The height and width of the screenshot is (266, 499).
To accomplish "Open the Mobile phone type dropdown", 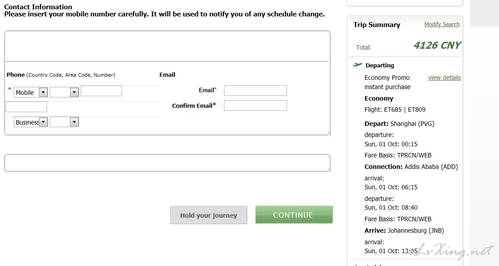I will pyautogui.click(x=31, y=92).
